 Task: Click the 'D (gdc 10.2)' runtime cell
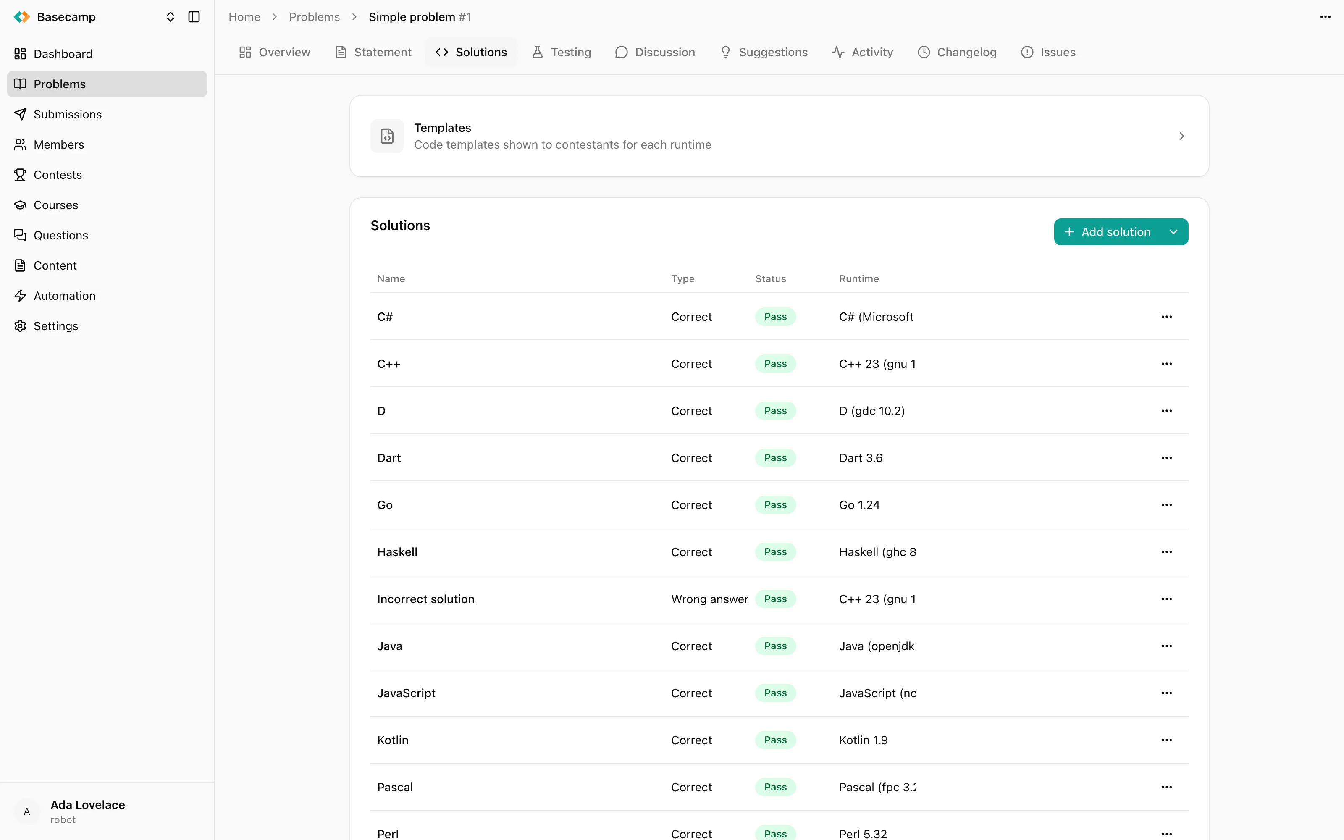click(x=872, y=411)
